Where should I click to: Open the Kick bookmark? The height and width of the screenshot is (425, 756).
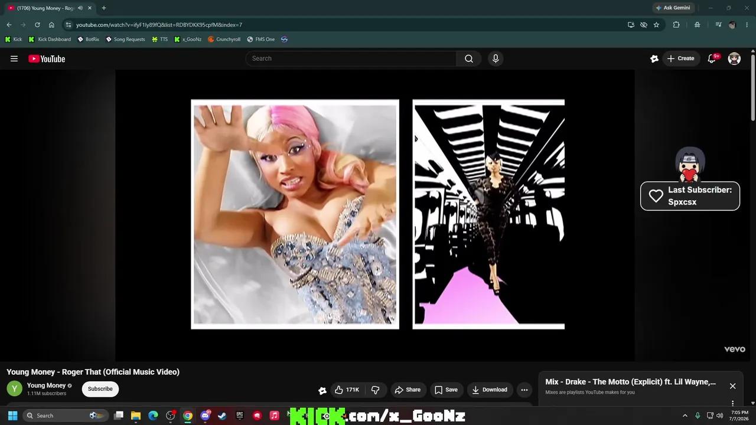click(x=14, y=40)
